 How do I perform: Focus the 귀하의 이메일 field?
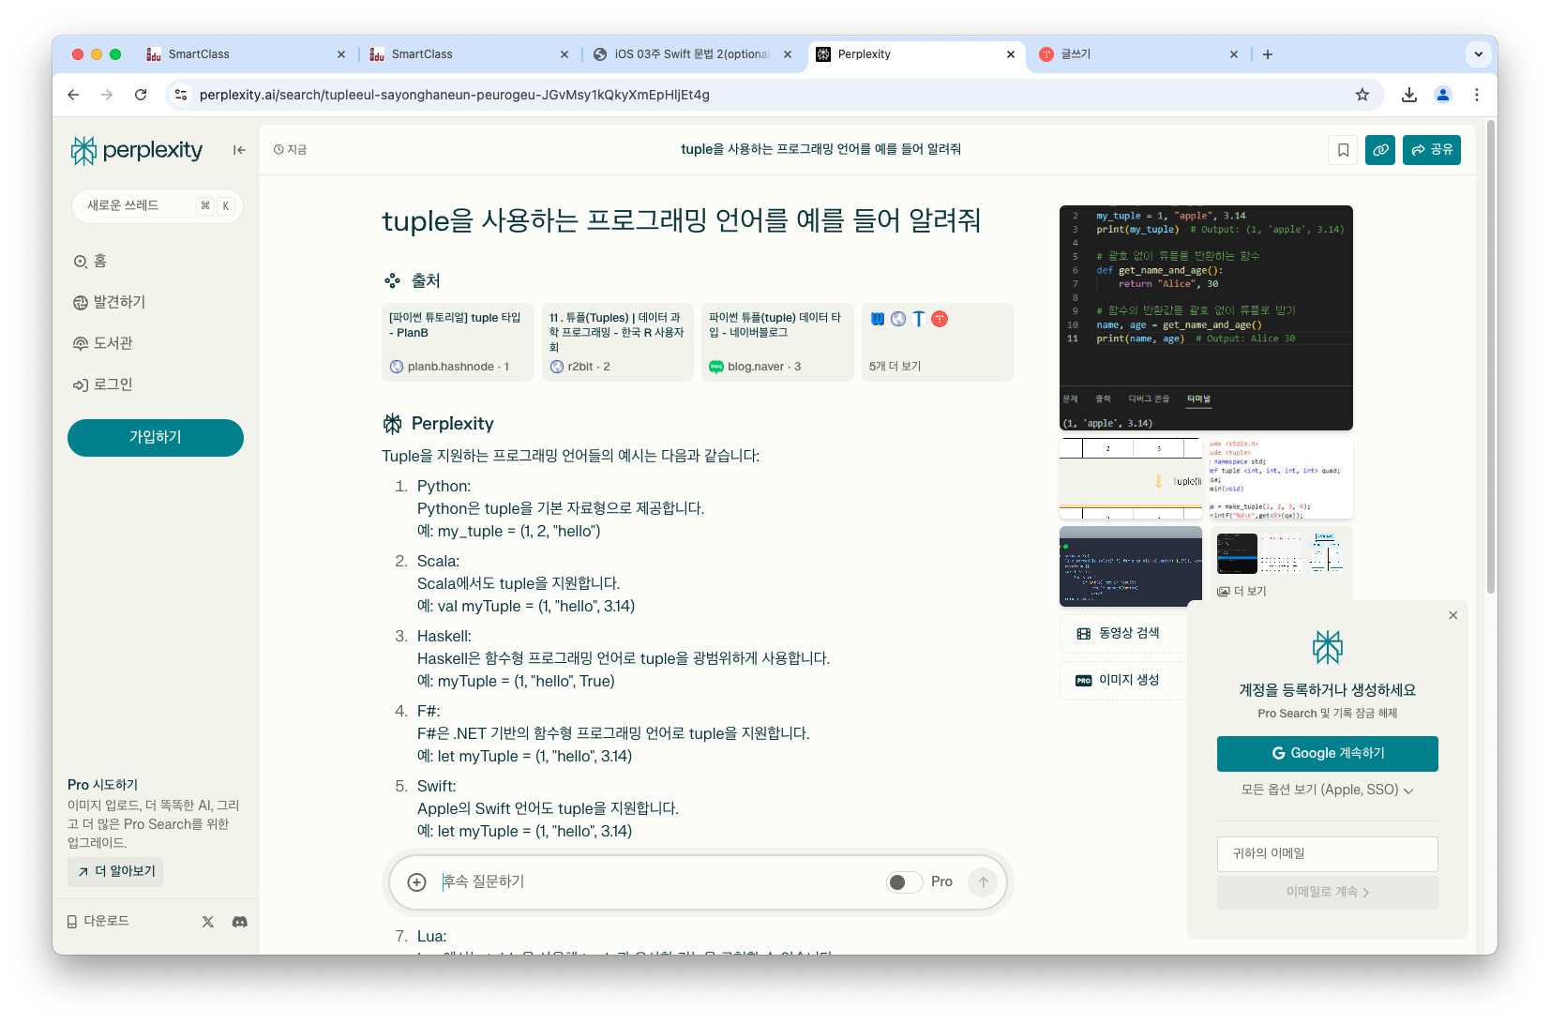point(1327,854)
